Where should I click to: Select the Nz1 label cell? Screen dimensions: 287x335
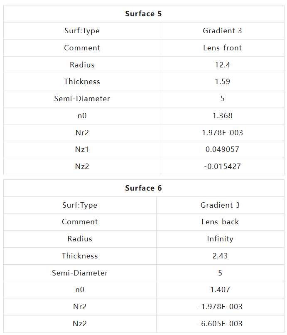coord(82,149)
